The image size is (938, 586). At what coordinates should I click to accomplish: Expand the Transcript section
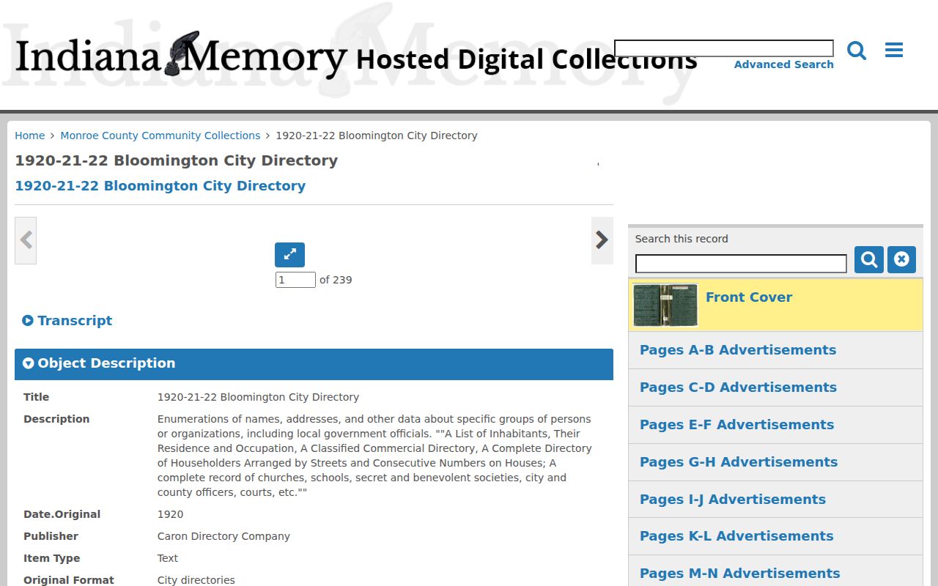[67, 321]
